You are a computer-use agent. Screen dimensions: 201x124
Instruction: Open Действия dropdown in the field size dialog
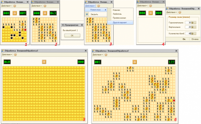coord(171,12)
